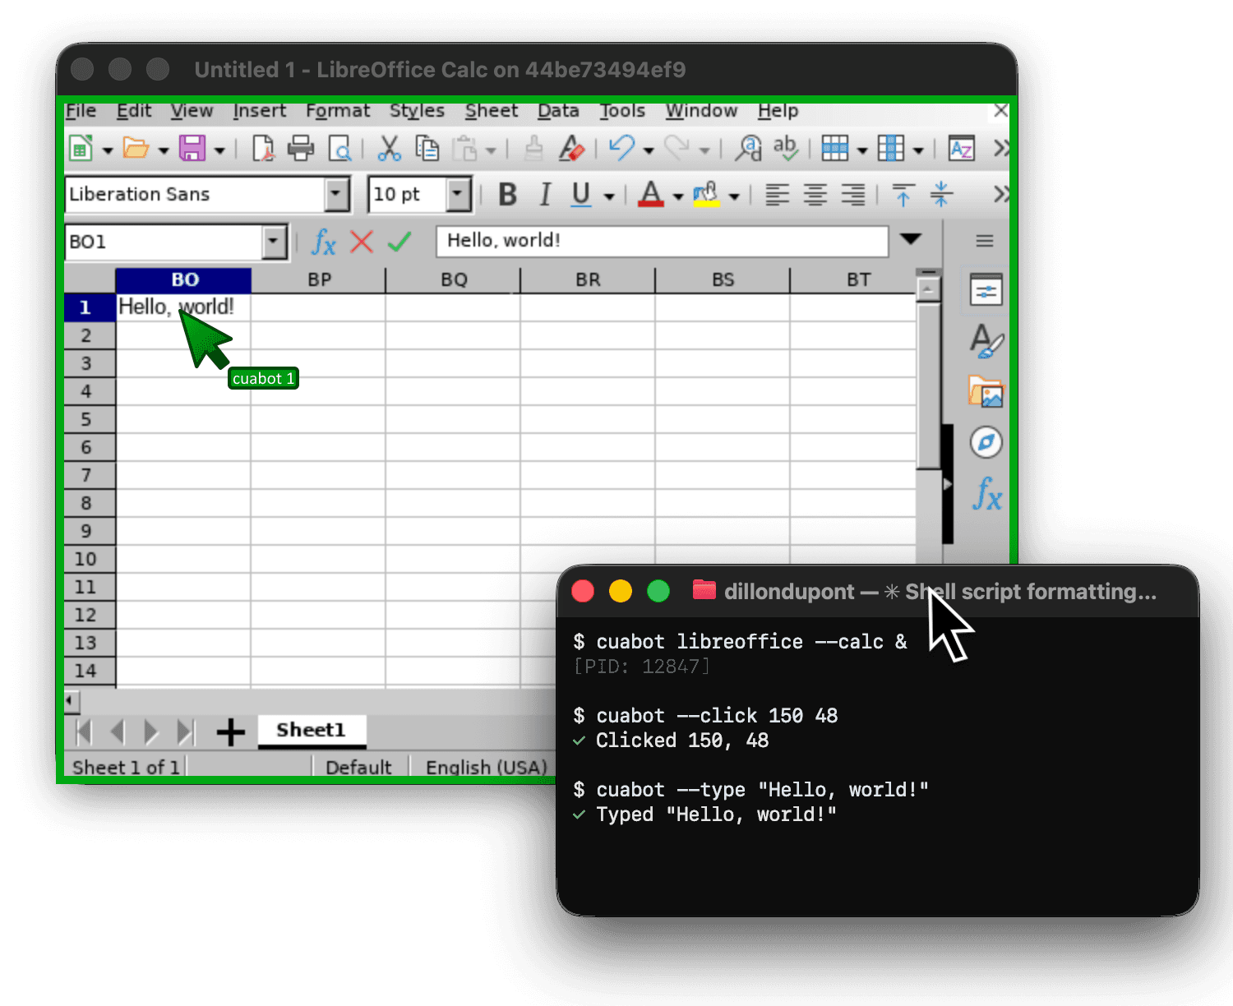Toggle Italic formatting
1233x1006 pixels.
[x=545, y=195]
